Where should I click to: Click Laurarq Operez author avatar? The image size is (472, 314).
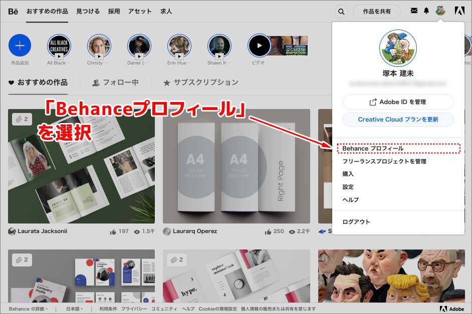coord(167,231)
